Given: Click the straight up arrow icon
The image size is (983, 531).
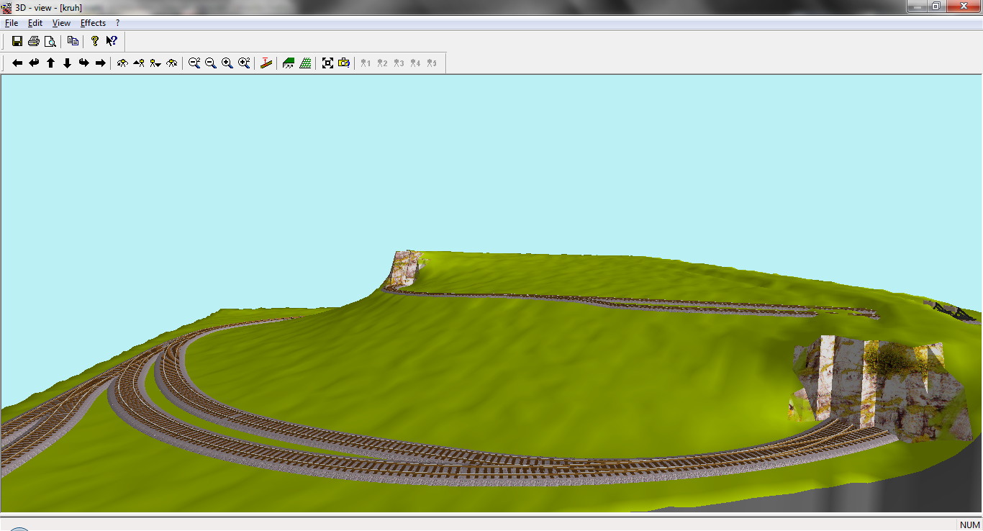Looking at the screenshot, I should (x=51, y=63).
